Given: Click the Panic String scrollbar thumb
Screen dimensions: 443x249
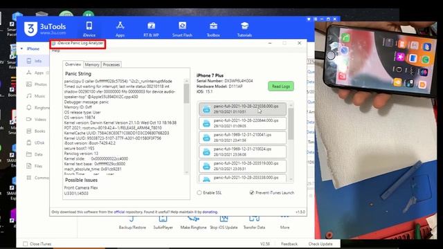Looking at the screenshot, I should pos(186,93).
